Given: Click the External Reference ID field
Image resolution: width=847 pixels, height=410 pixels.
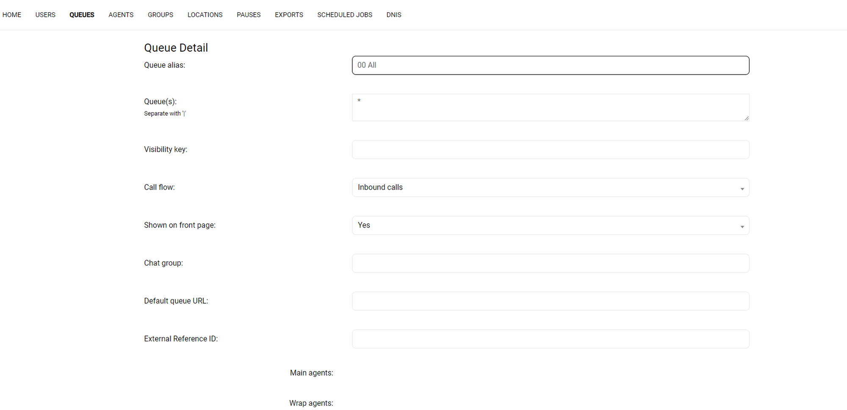Looking at the screenshot, I should coord(550,339).
